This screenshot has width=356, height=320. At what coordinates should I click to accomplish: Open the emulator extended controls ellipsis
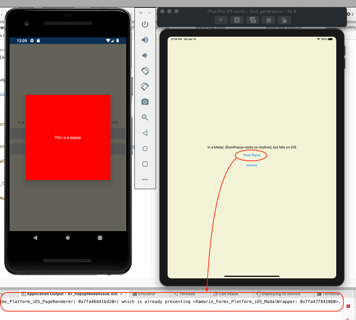[145, 179]
